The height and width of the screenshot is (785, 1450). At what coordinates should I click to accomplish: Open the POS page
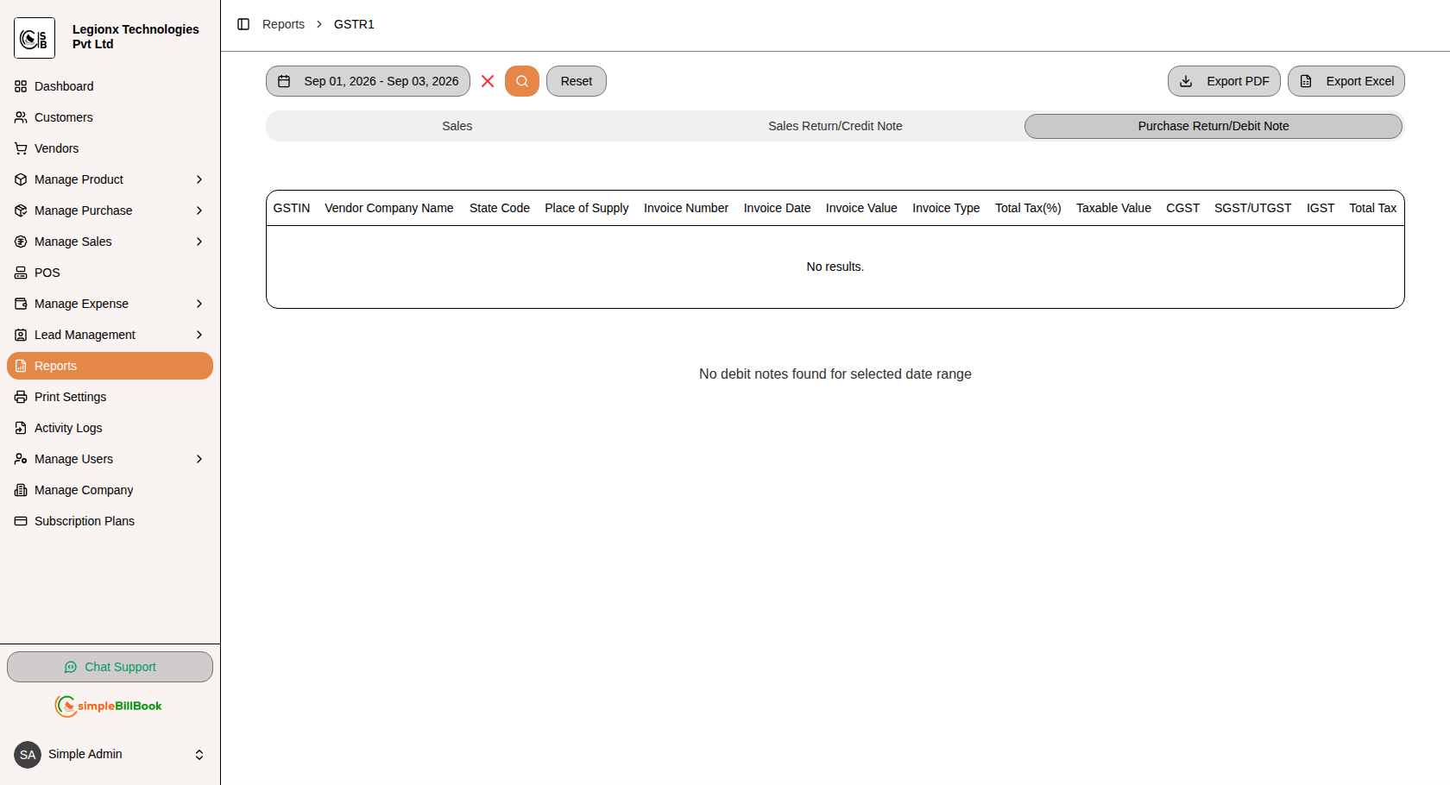pyautogui.click(x=110, y=273)
